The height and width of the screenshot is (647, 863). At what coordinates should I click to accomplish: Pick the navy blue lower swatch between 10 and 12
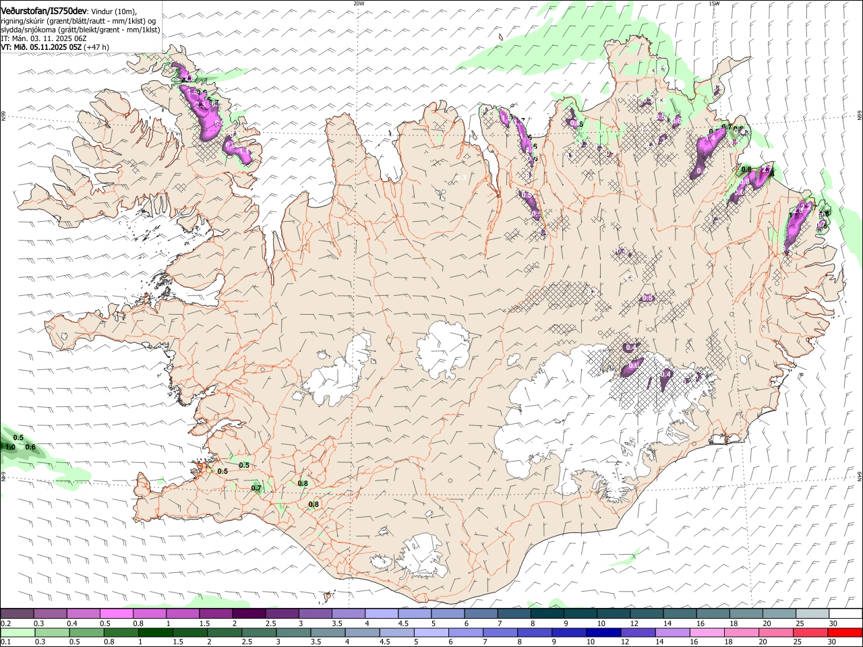603,633
